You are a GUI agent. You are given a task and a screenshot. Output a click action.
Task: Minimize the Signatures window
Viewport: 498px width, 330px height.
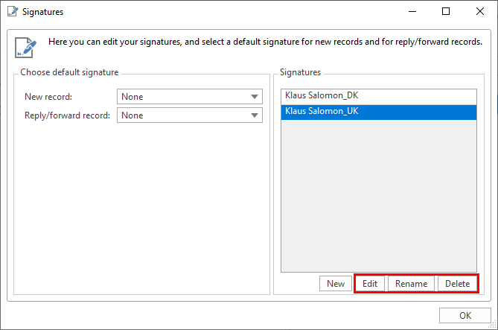point(411,12)
